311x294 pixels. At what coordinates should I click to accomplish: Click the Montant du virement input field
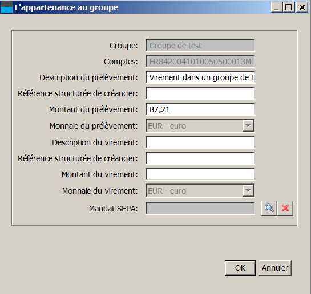point(200,174)
